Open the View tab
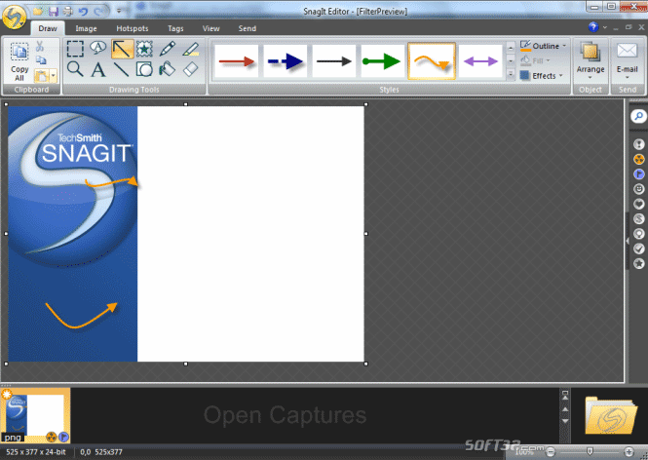Viewport: 648px width, 460px height. click(210, 28)
